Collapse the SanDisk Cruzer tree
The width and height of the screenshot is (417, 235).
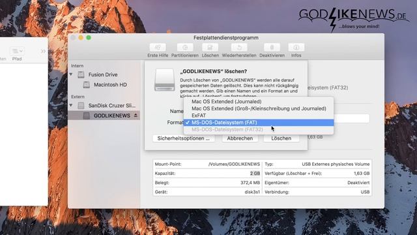[71, 105]
